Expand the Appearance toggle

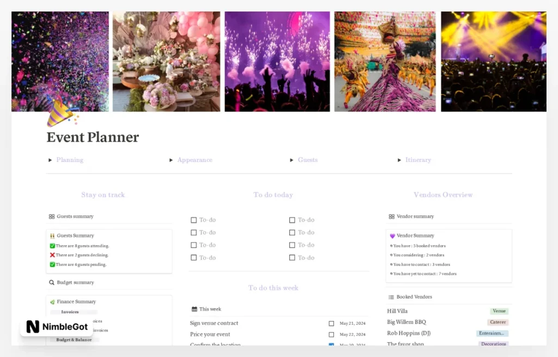(171, 160)
